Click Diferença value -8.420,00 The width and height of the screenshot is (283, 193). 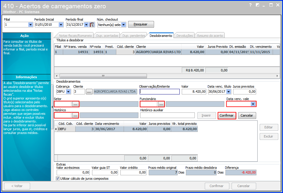(241, 173)
